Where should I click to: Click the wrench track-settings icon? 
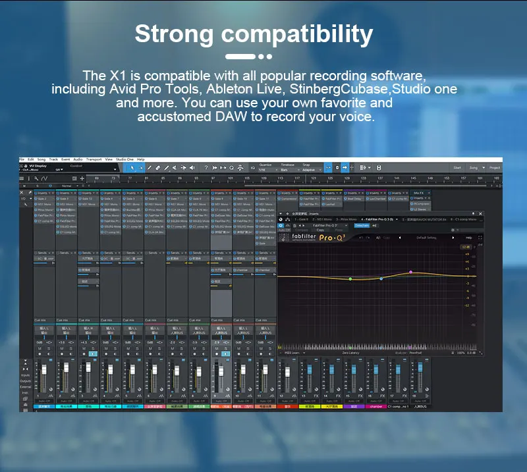(36, 178)
